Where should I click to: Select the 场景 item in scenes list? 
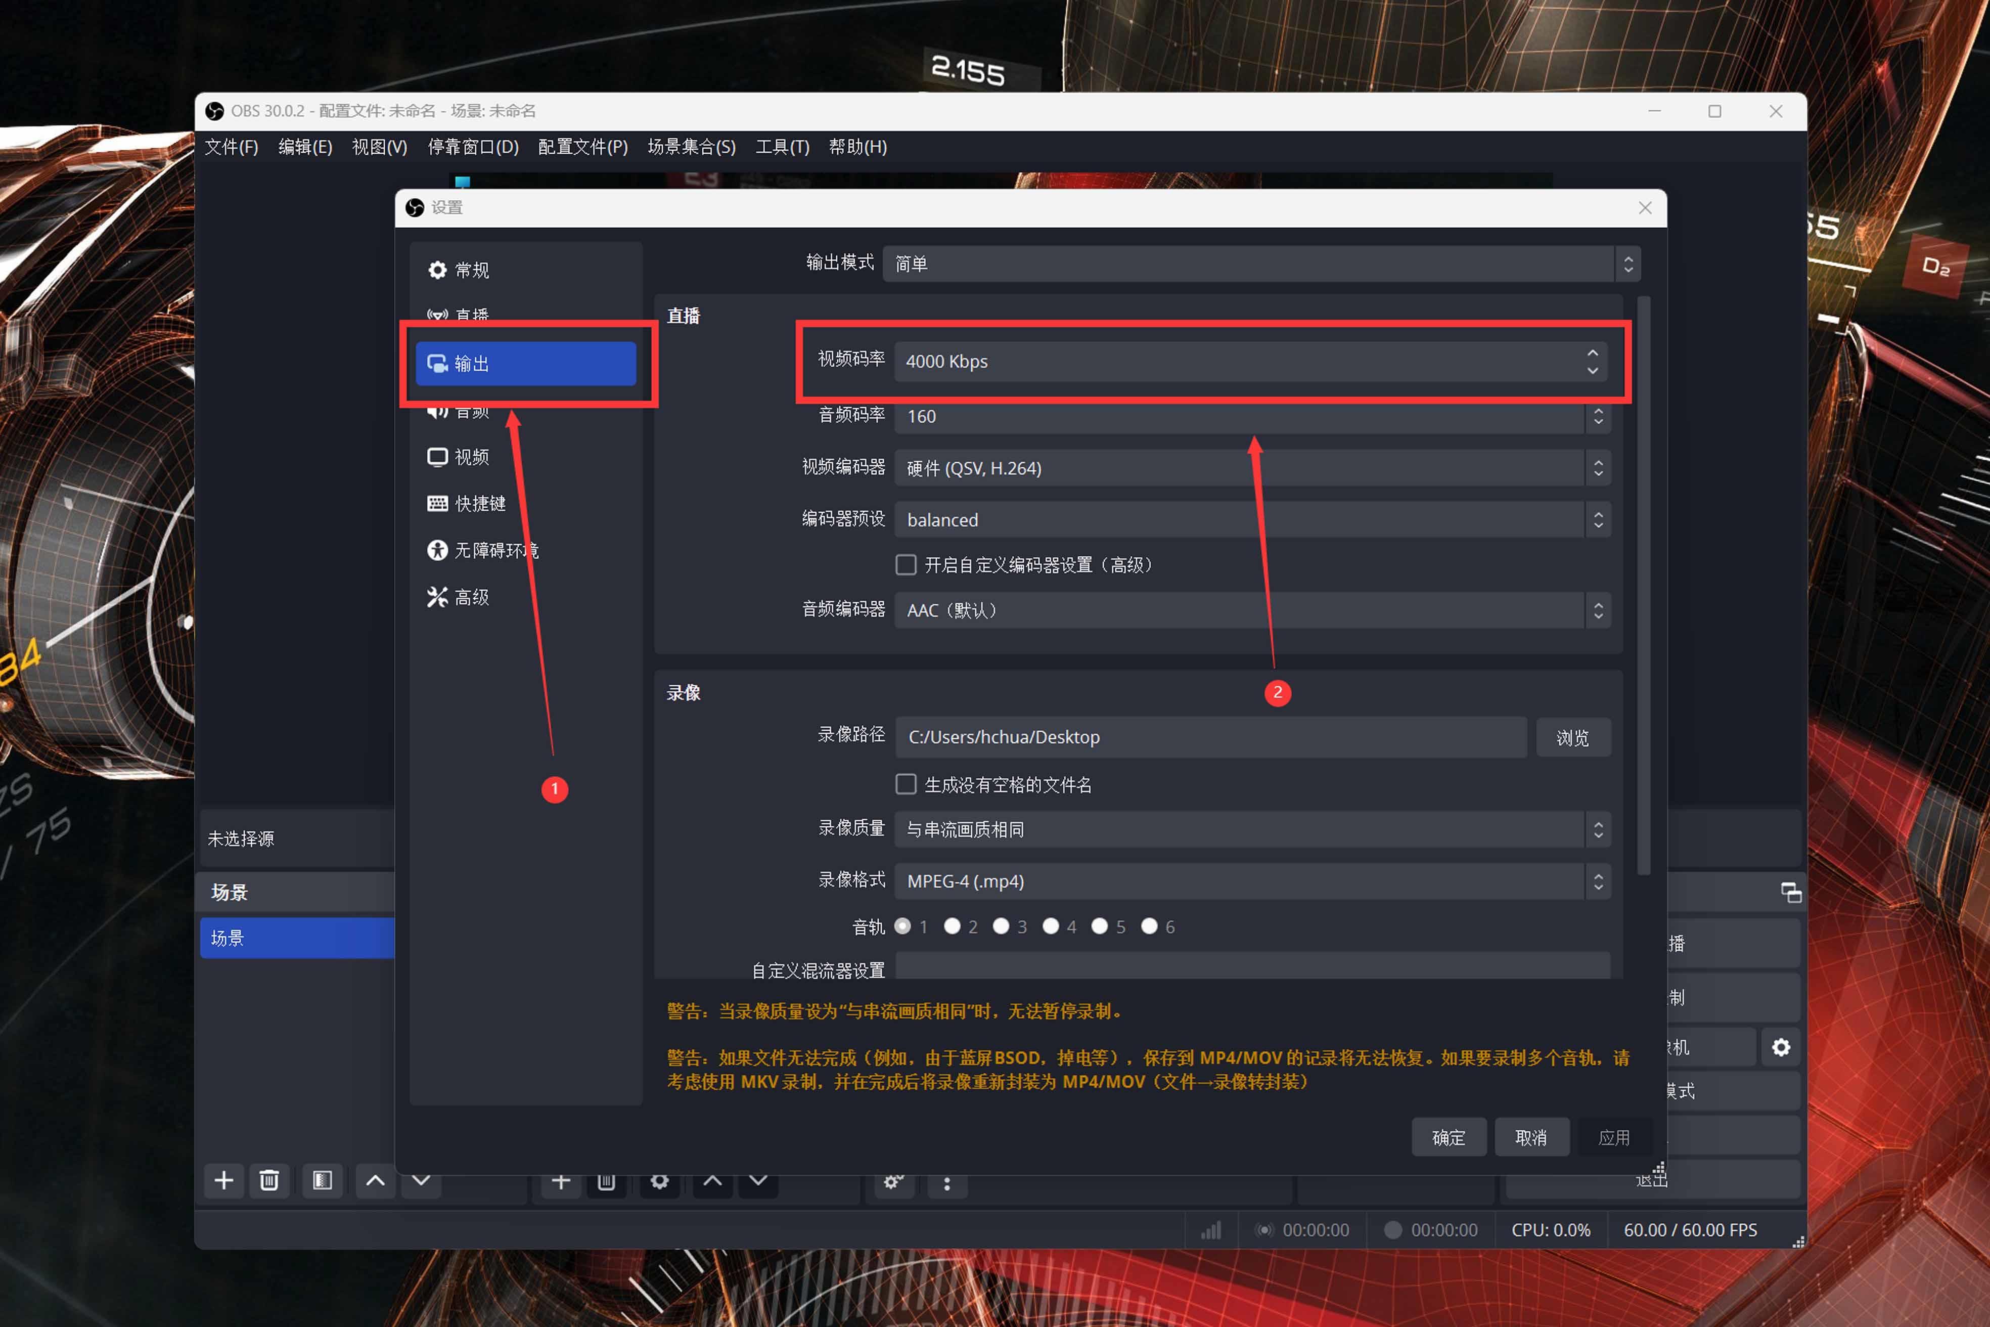pos(298,938)
